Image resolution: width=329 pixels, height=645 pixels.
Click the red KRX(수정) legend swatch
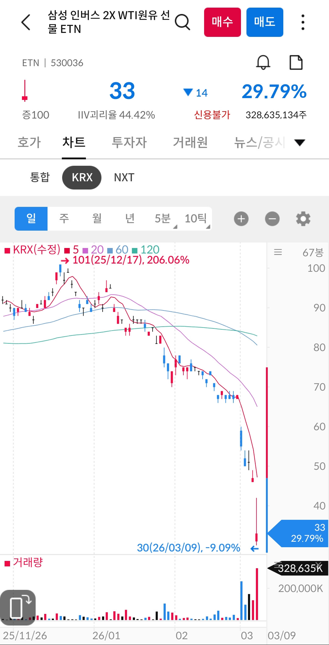coord(7,251)
